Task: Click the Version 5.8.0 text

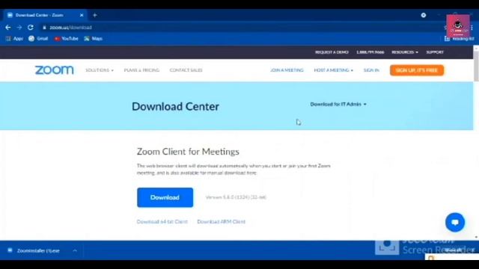Action: [236, 197]
